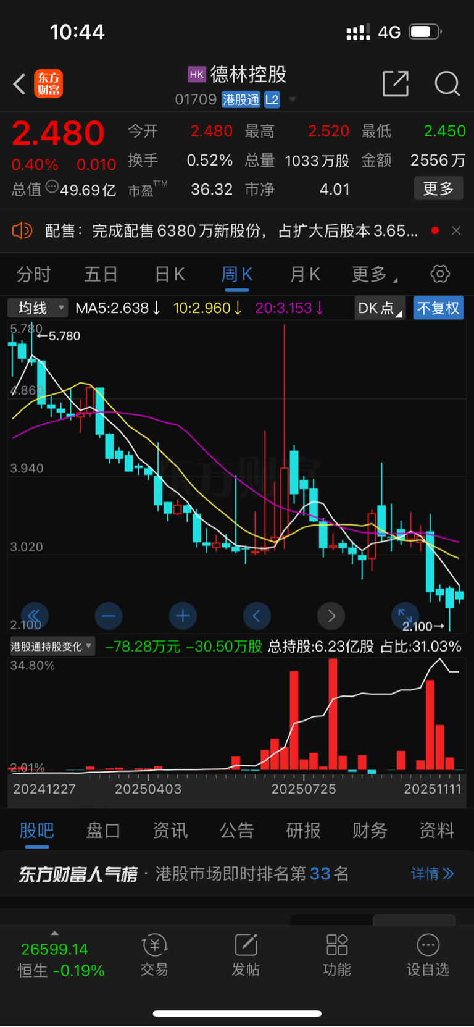
Task: Zoom in chart with plus button
Action: 183,616
